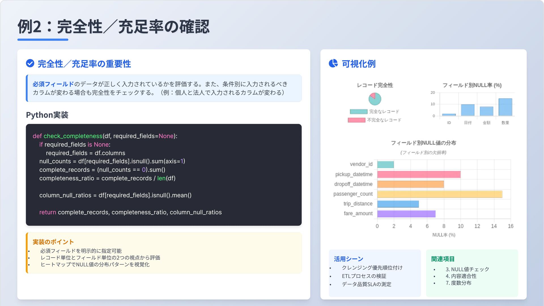The image size is (544, 306).
Task: Click the complete_records = code line
Action: tap(102, 170)
